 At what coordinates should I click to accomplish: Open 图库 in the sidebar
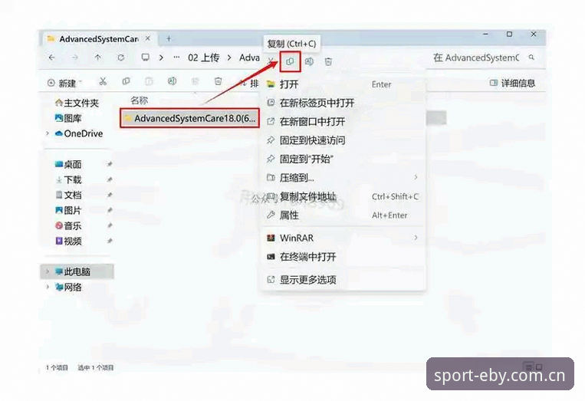coord(68,118)
